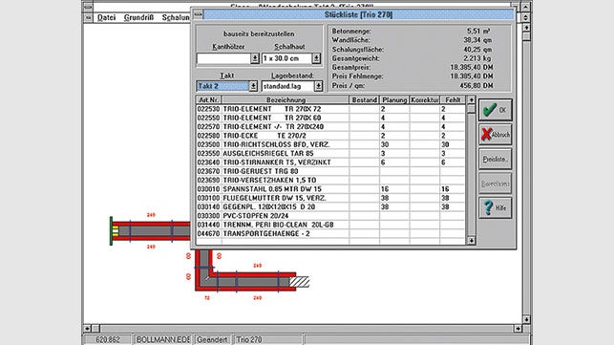Image resolution: width=614 pixels, height=345 pixels.
Task: Click the Bezeichnung column header
Action: [x=286, y=100]
